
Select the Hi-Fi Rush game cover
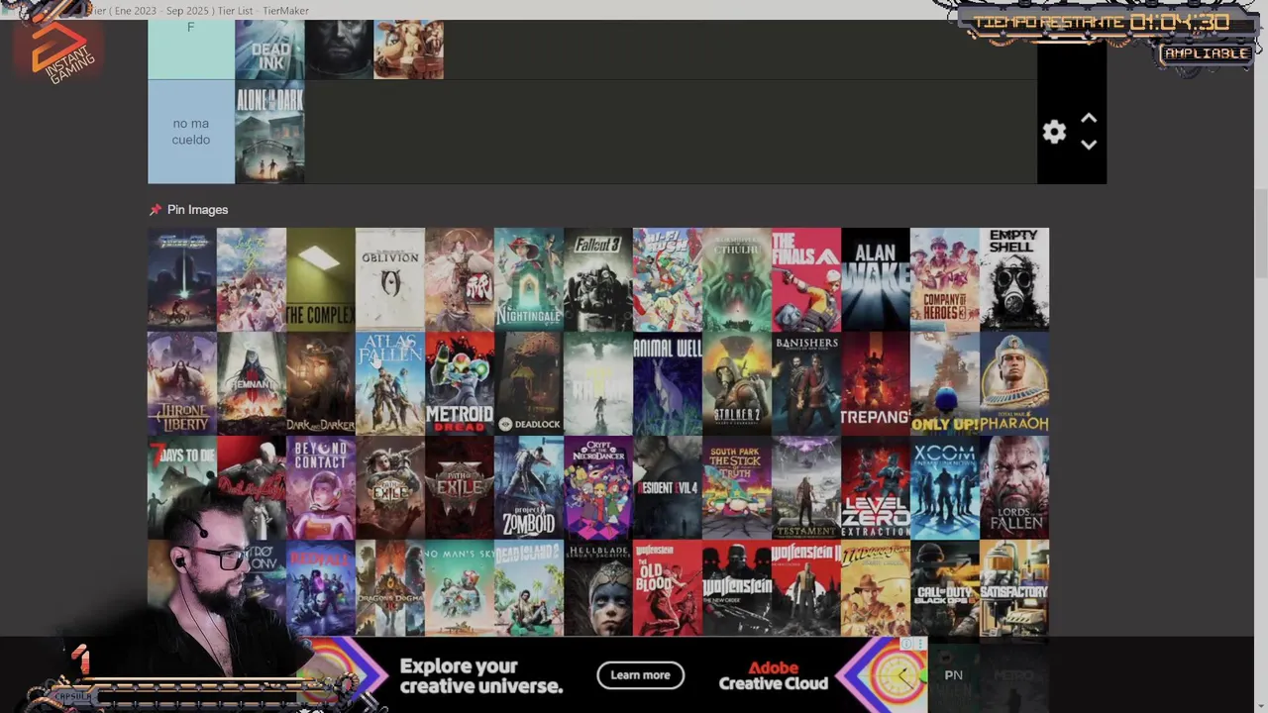668,279
